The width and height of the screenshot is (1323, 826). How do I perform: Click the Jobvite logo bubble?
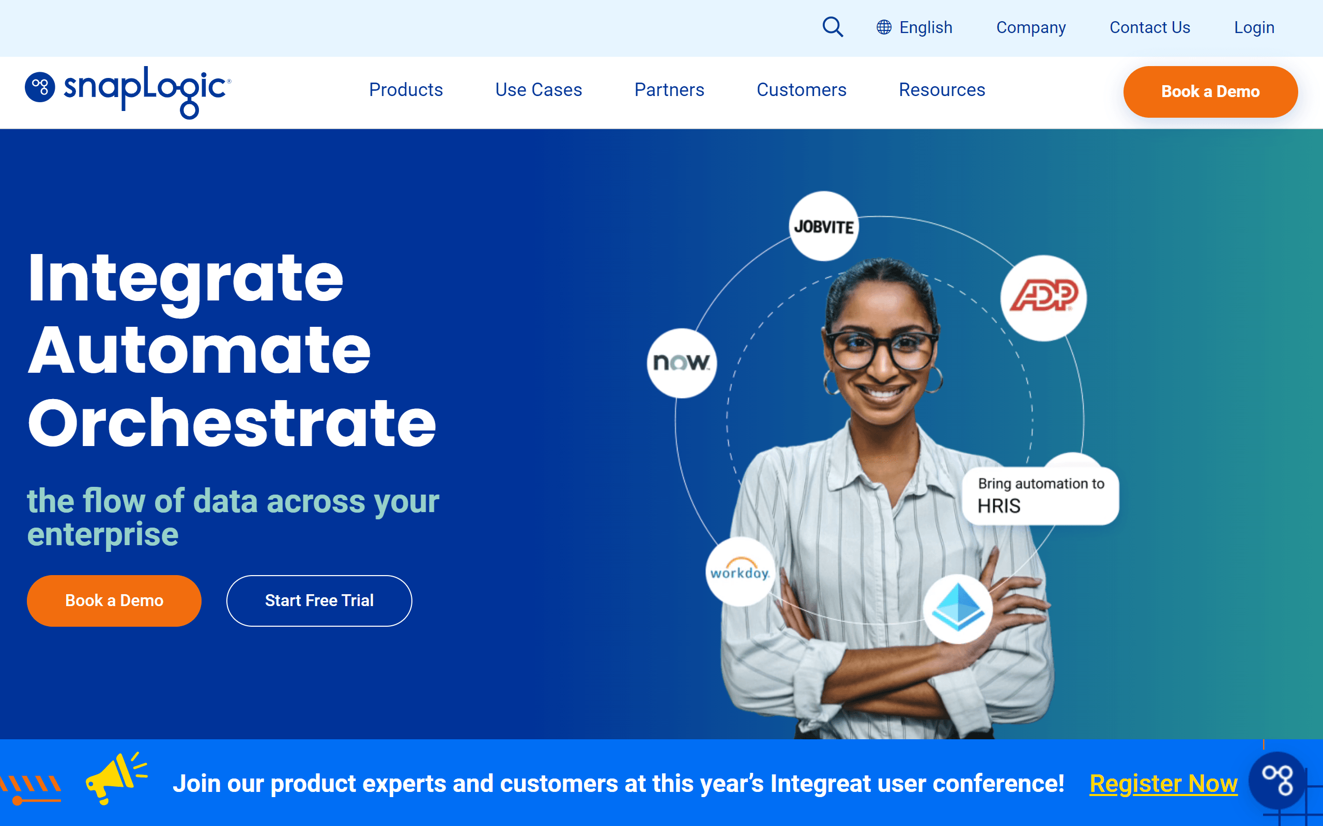point(824,226)
